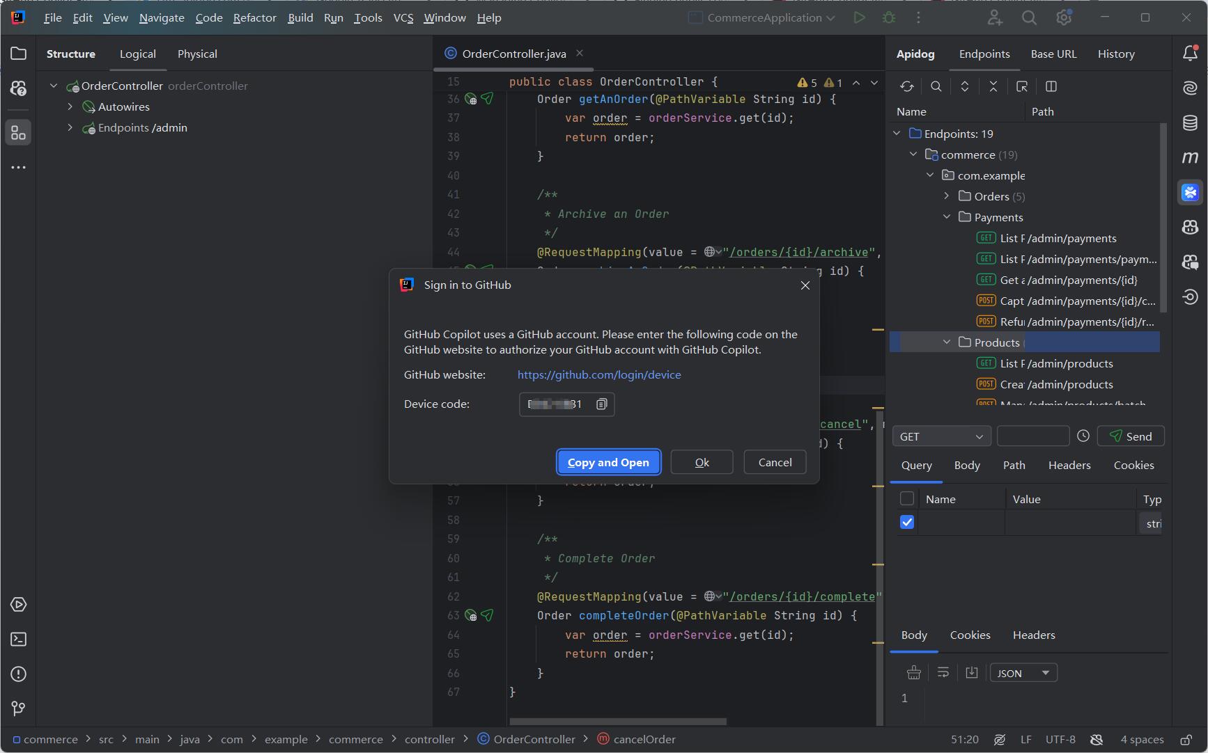Open the Search Everywhere magnifier
The width and height of the screenshot is (1208, 753).
coord(1029,18)
